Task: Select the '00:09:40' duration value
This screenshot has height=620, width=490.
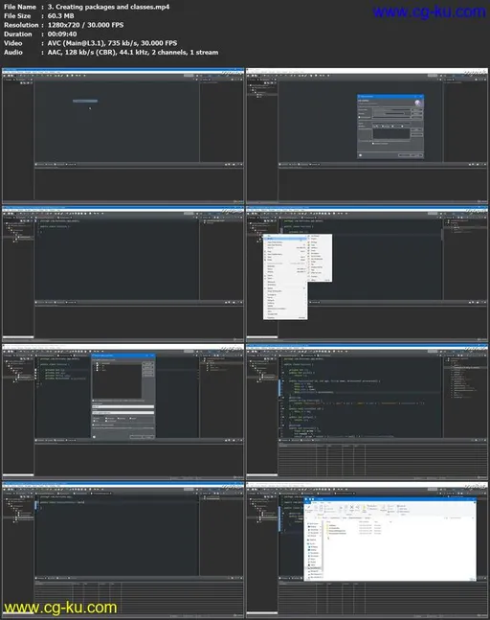Action: 62,34
